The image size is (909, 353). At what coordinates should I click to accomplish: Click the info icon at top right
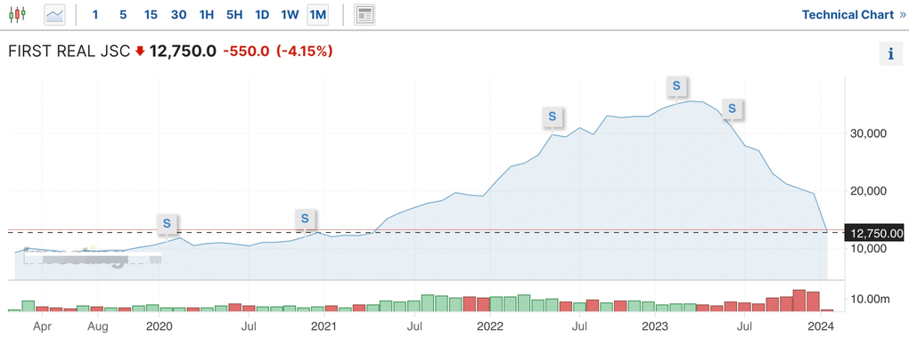891,54
